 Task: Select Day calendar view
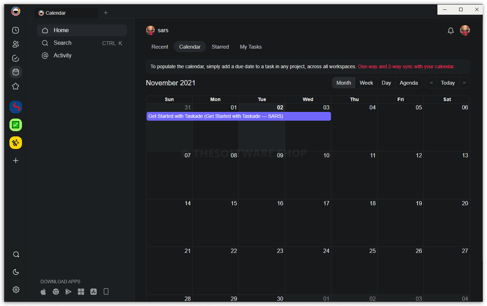coord(386,83)
